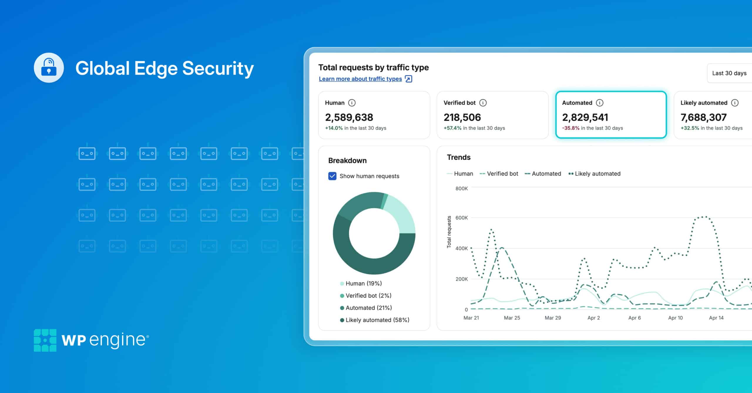This screenshot has height=393, width=752.
Task: Click the external link icon after traffic types
Action: (408, 79)
